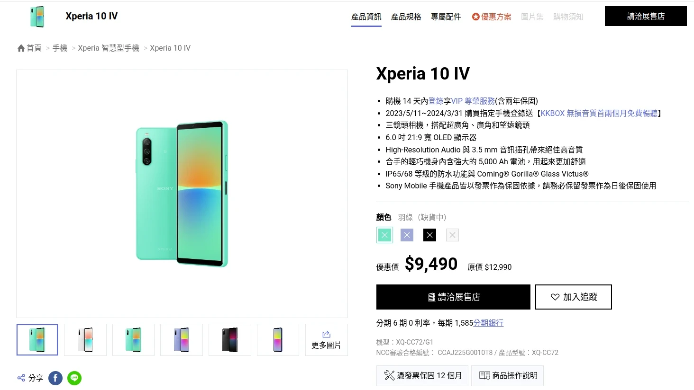Open 商品操作說明 manual
The width and height of the screenshot is (694, 390).
(507, 375)
